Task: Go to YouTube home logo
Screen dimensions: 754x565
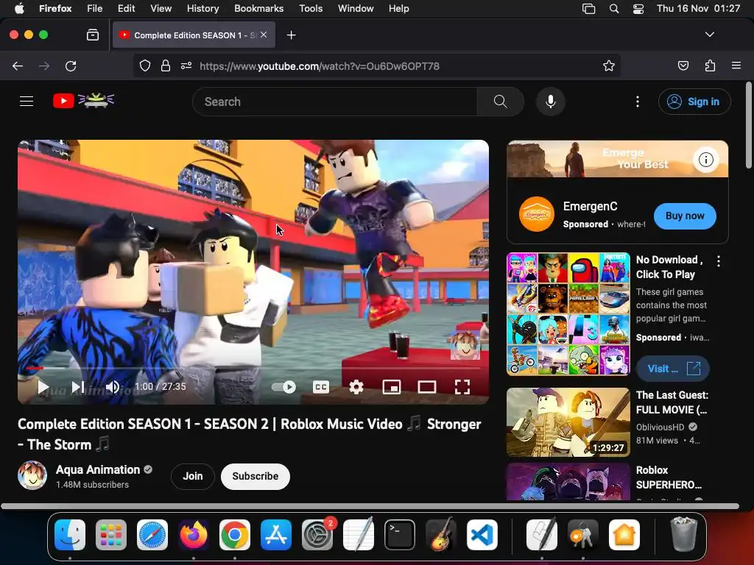Action: 83,101
